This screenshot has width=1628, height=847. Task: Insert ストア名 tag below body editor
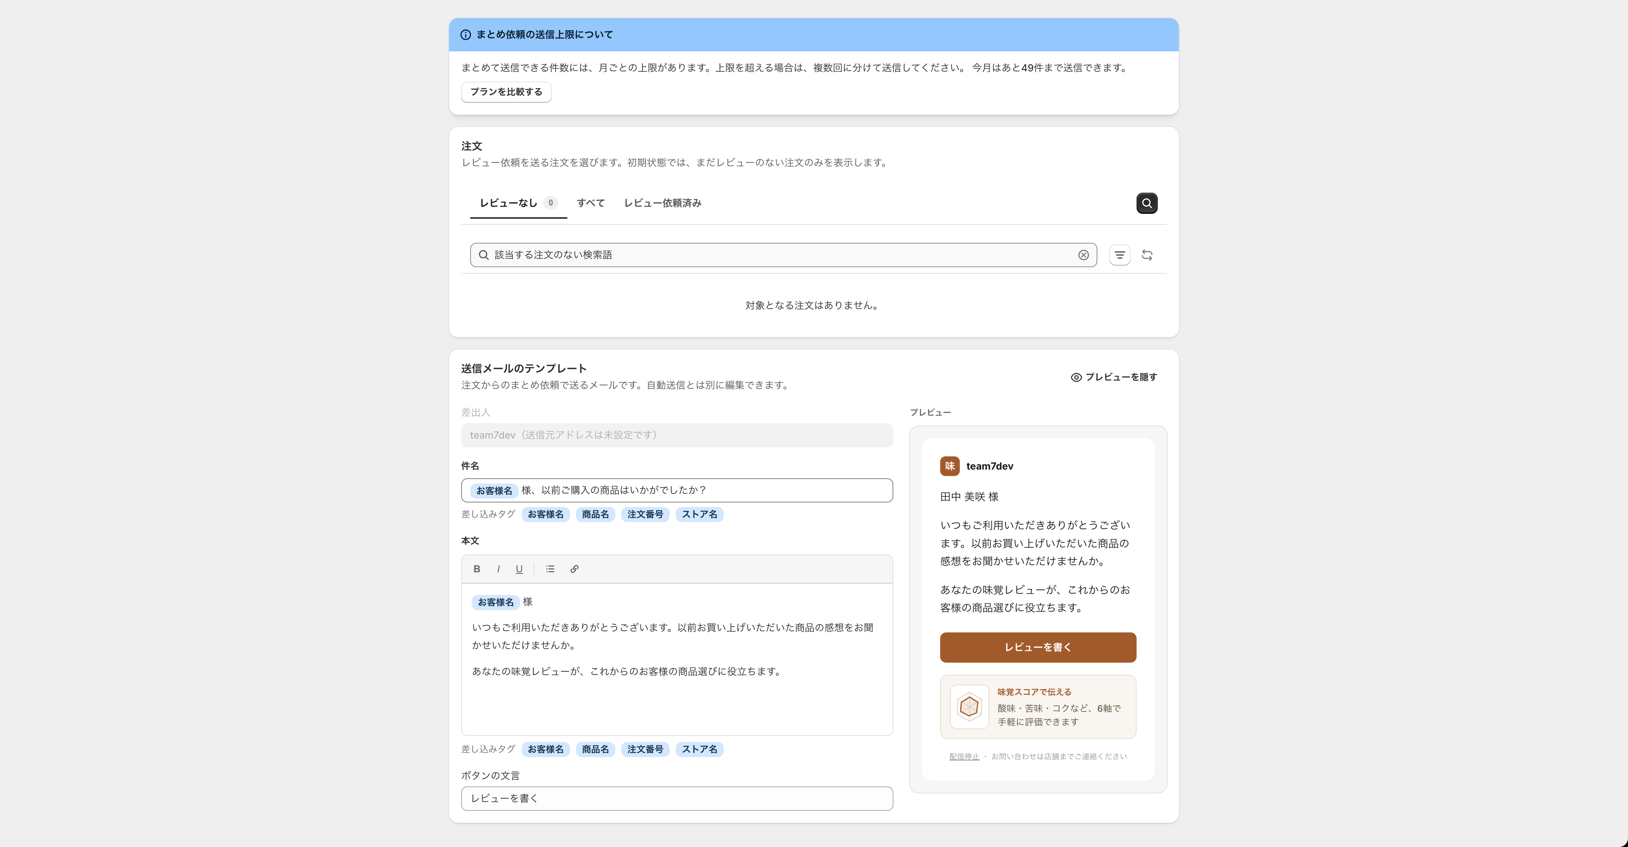pos(699,749)
